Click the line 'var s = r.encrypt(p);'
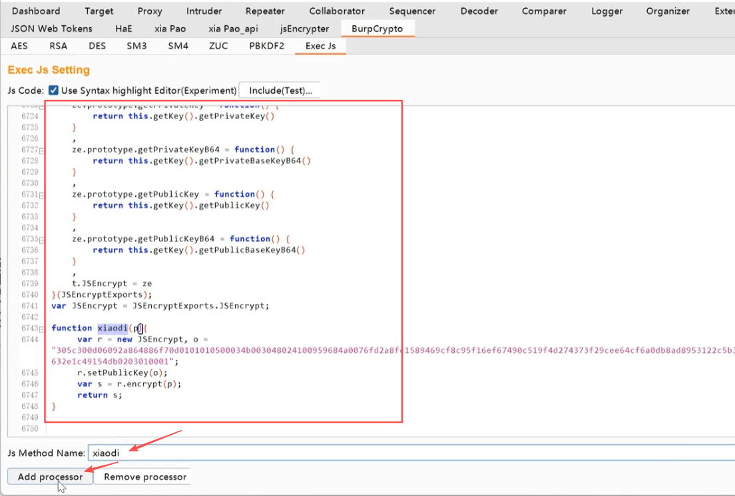Viewport: 735px width, 496px height. [129, 384]
